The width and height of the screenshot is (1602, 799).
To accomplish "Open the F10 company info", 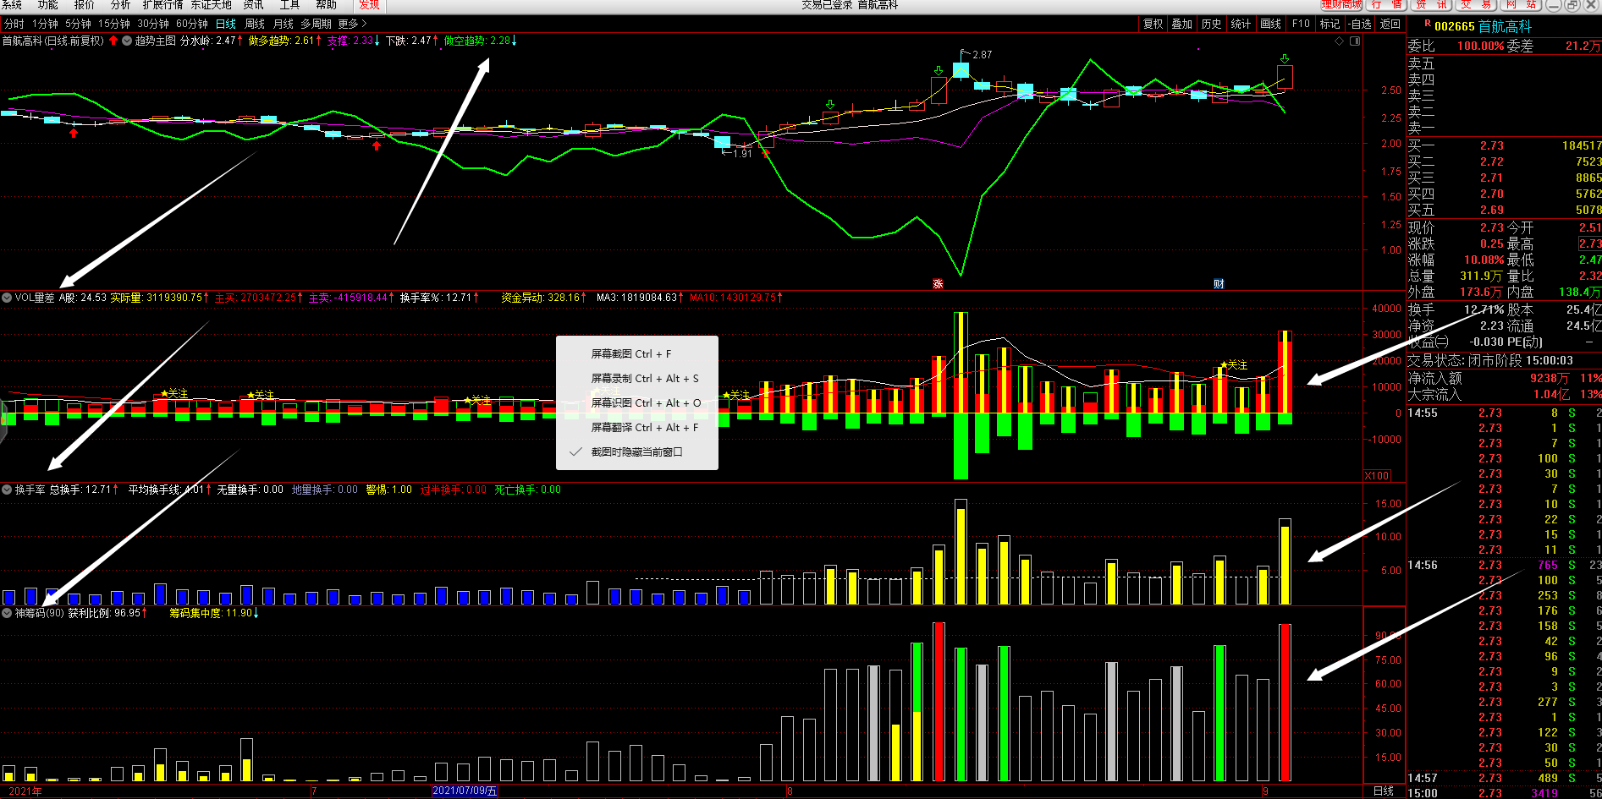I will [x=1302, y=24].
